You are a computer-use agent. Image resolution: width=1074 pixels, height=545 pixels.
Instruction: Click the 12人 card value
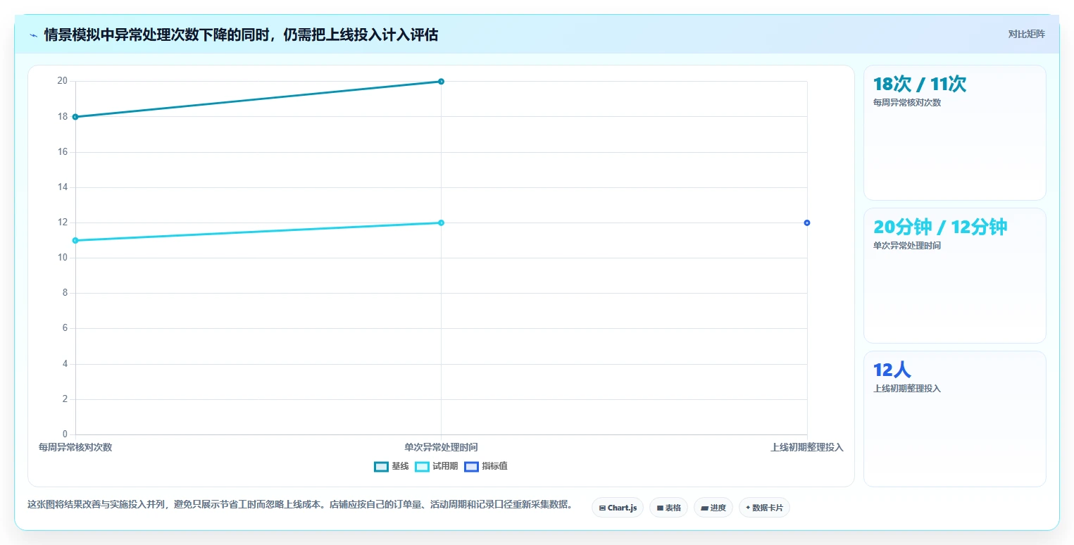pyautogui.click(x=892, y=370)
